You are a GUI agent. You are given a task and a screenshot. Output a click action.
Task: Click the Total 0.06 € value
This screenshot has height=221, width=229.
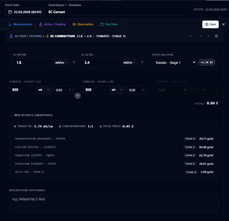[x=213, y=103]
